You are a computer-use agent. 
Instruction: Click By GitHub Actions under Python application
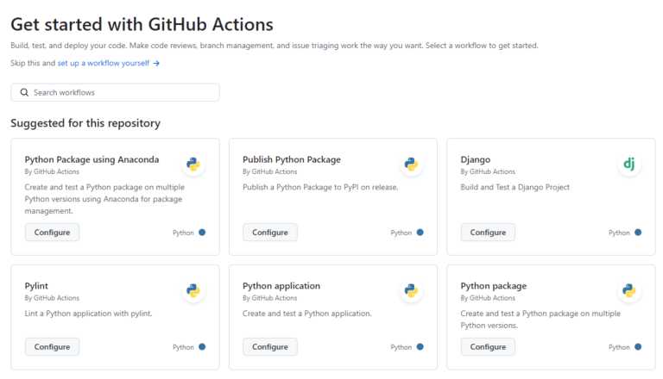[269, 298]
